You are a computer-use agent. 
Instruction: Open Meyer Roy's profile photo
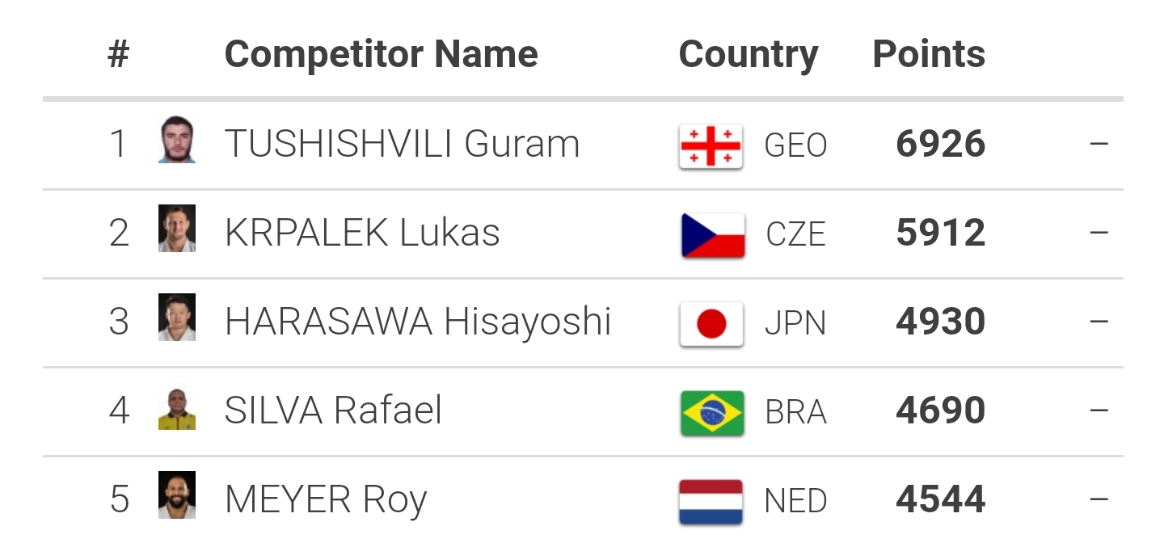pyautogui.click(x=177, y=495)
